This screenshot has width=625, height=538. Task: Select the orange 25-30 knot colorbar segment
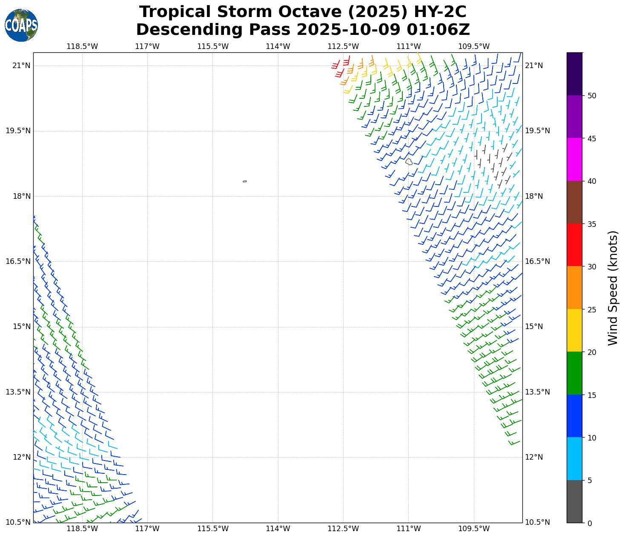(574, 288)
